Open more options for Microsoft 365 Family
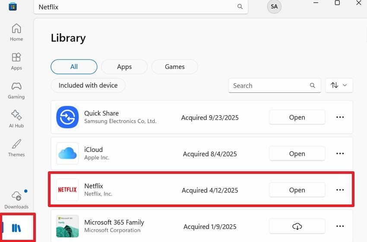367x242 pixels. click(340, 226)
